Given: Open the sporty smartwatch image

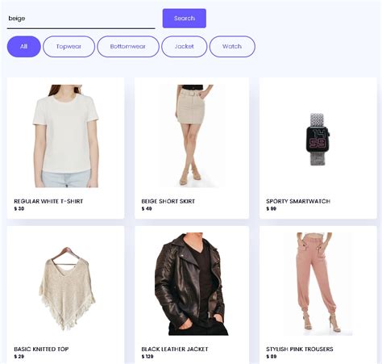Looking at the screenshot, I should coord(318,140).
